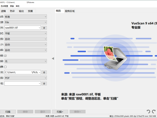
Task: Open the 滤镜 tab
Action: click(3, 11)
